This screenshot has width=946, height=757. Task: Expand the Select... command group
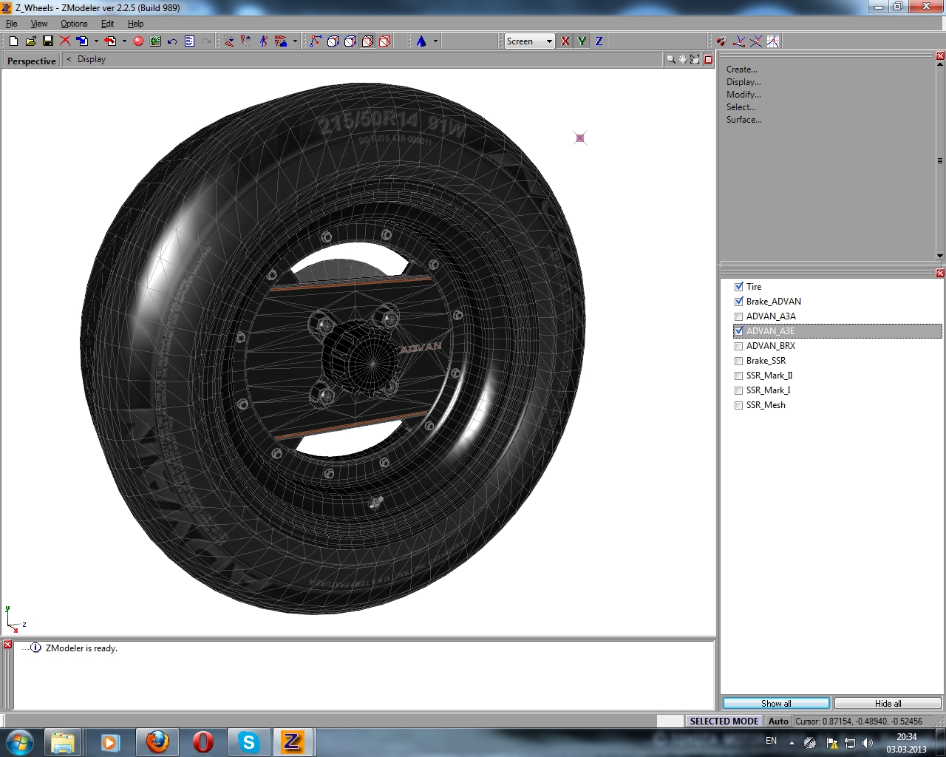click(x=741, y=107)
